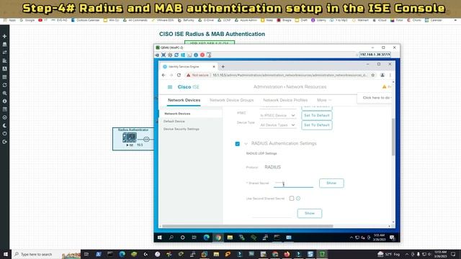Click the blue info icon in QEMU toolbar
The image size is (461, 259).
tap(196, 55)
